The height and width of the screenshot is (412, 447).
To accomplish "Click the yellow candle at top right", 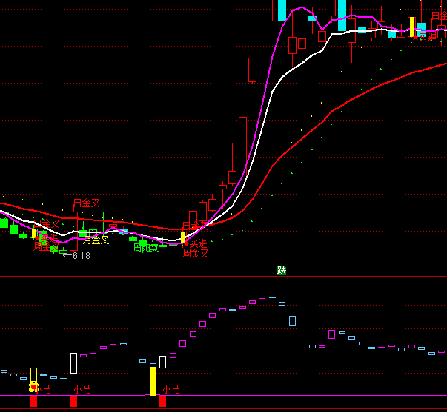I will click(411, 27).
